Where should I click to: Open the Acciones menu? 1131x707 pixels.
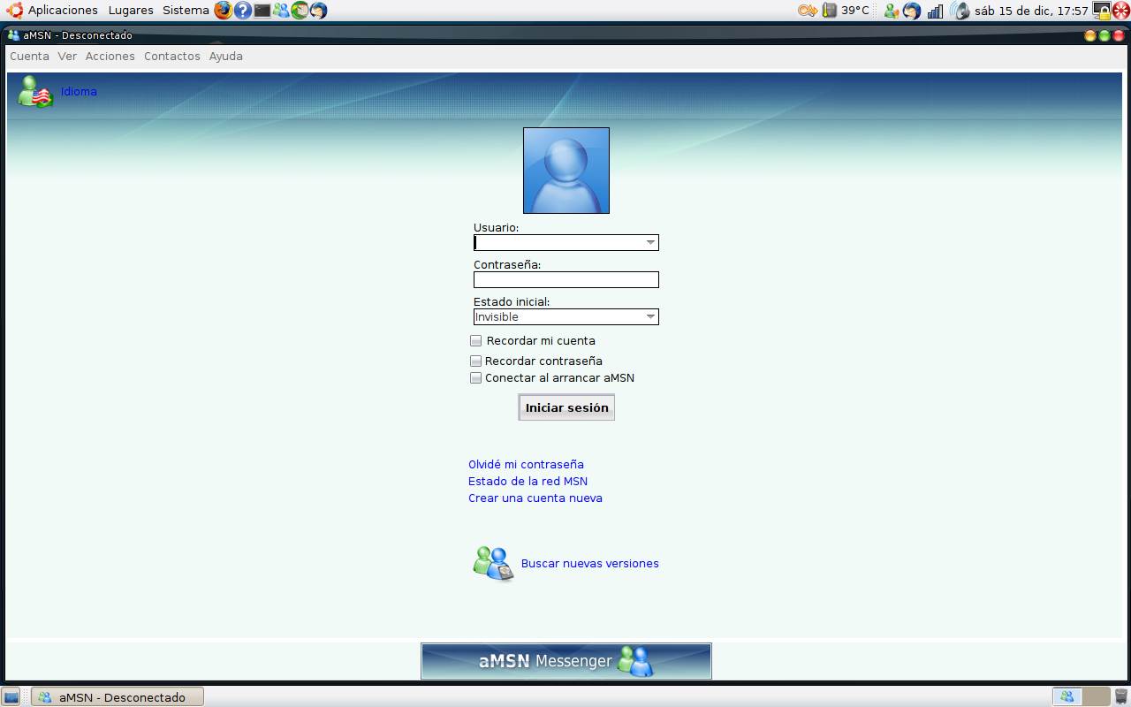tap(110, 57)
